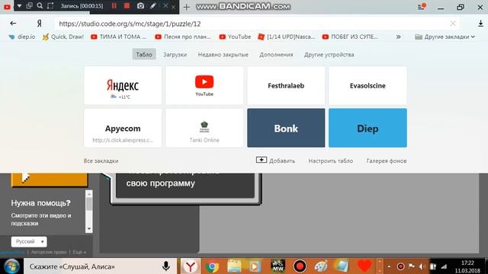Stop the Bandicam recording
488x274 pixels.
(x=127, y=5)
